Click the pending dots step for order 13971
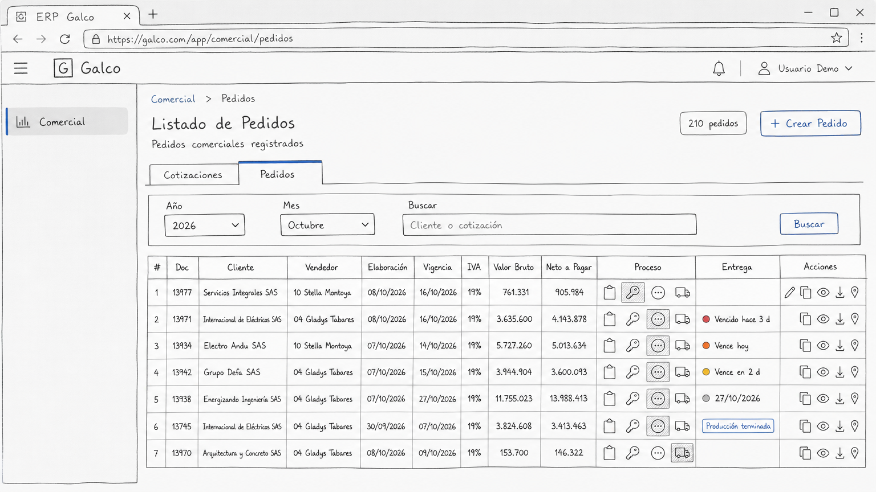 coord(658,319)
